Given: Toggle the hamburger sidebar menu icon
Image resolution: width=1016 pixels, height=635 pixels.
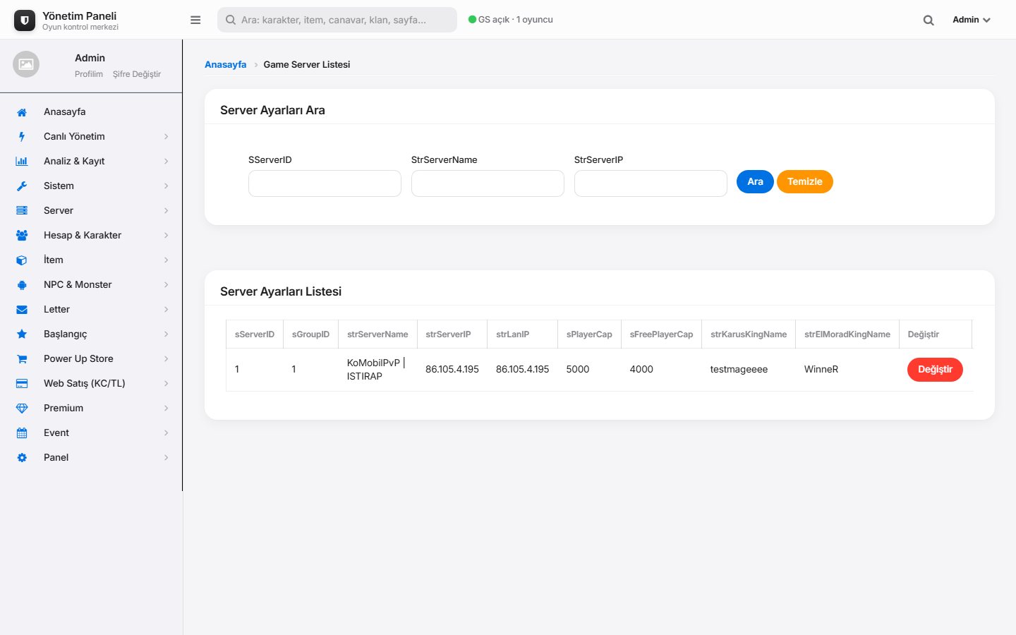Looking at the screenshot, I should (x=195, y=20).
